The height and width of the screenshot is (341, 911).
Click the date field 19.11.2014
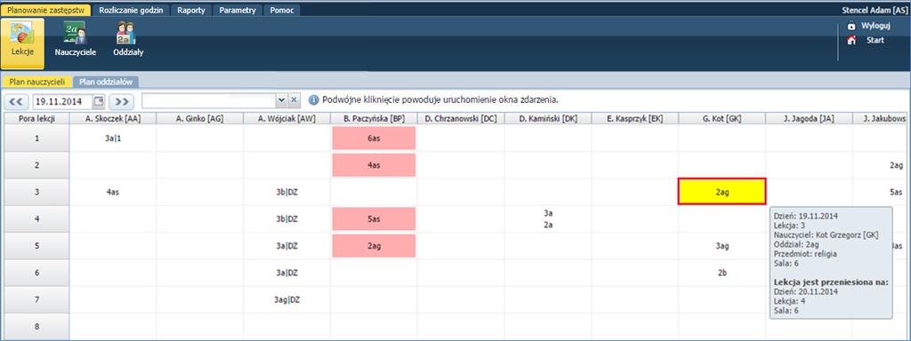pyautogui.click(x=63, y=101)
